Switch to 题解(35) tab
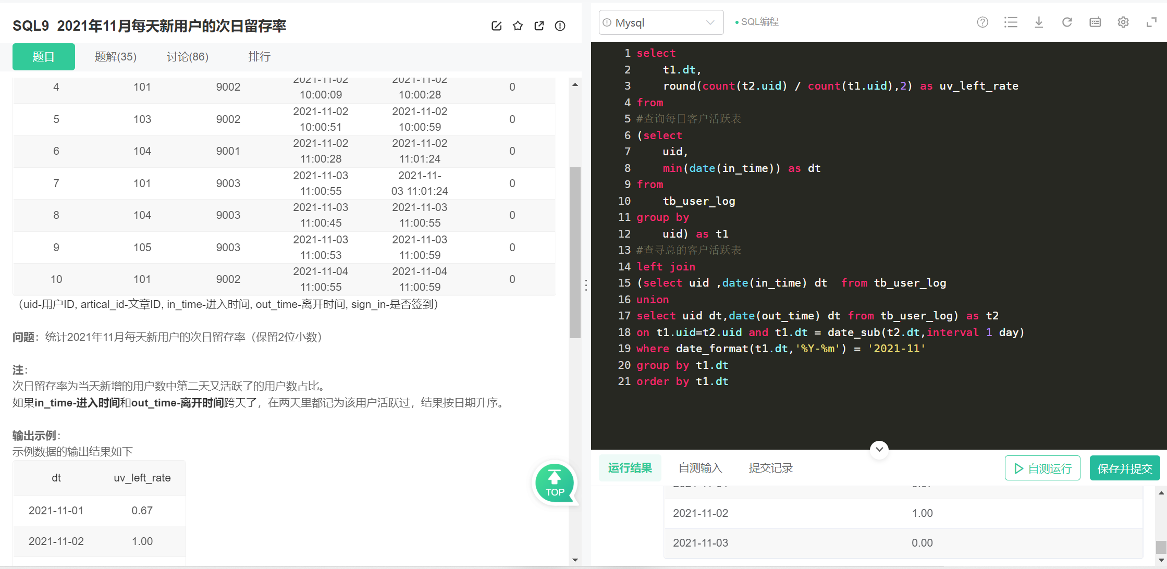The image size is (1167, 569). click(116, 57)
